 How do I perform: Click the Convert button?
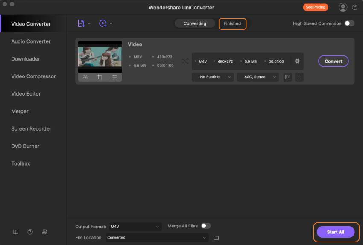pyautogui.click(x=334, y=61)
